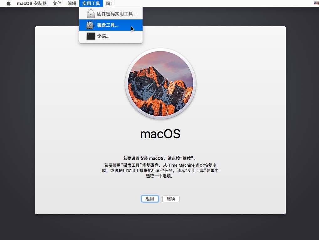Launch 终端… from the menu

[111, 36]
